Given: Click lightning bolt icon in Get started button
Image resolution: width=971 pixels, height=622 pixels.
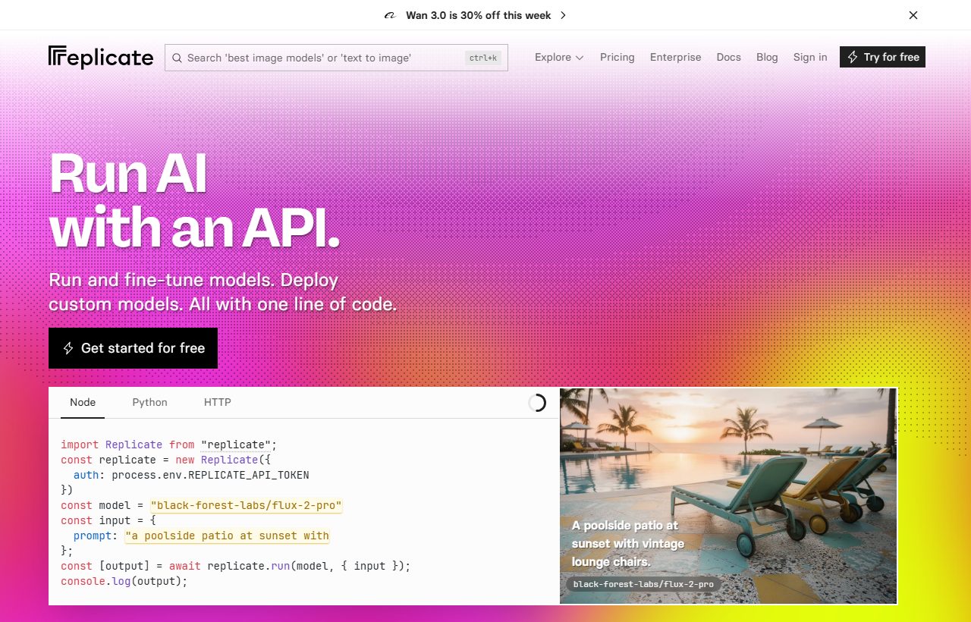Looking at the screenshot, I should click(68, 348).
